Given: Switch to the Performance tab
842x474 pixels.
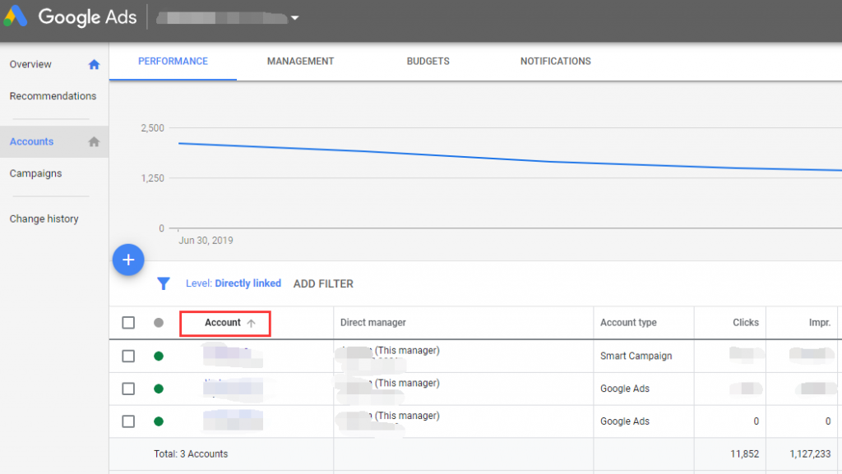Looking at the screenshot, I should [173, 61].
